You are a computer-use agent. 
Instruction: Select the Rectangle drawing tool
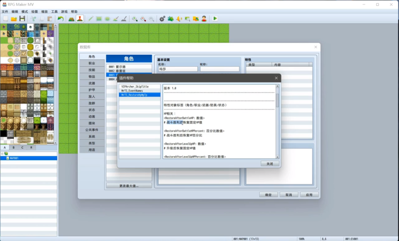(99, 18)
